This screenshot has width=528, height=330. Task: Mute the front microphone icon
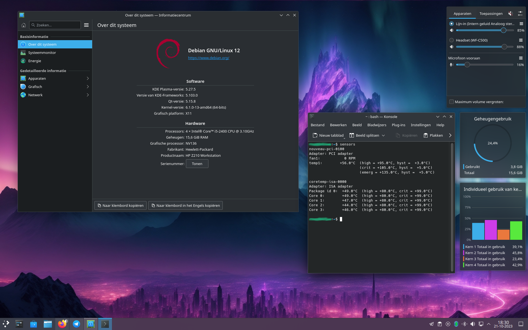[452, 65]
